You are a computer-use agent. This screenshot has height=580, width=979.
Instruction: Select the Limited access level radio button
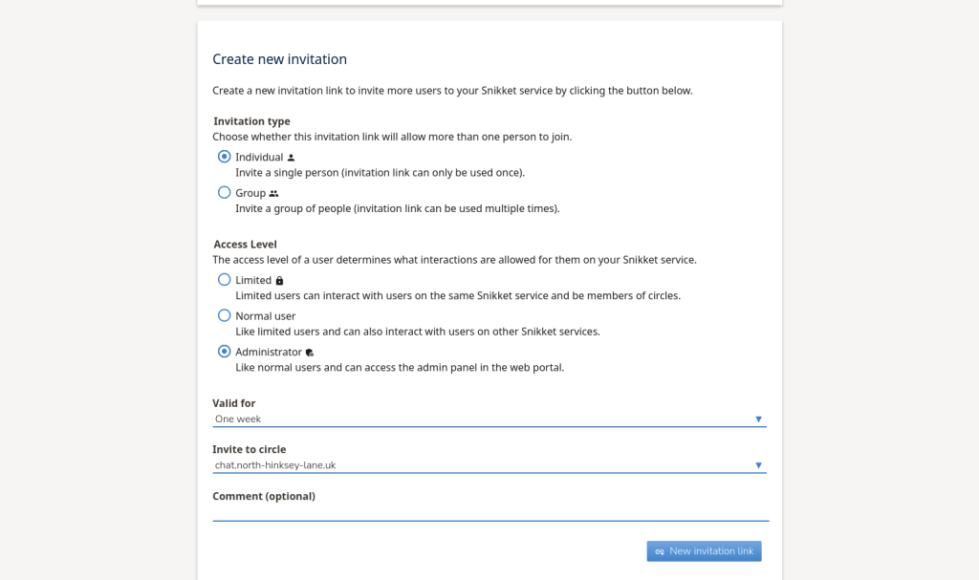tap(225, 280)
